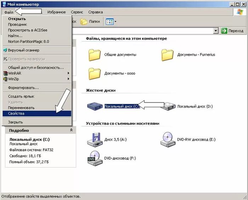Click the Общие документы label
The width and height of the screenshot is (248, 200).
(120, 55)
